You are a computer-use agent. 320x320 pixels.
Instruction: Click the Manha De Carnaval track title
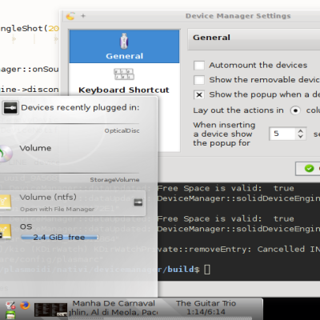tap(114, 303)
